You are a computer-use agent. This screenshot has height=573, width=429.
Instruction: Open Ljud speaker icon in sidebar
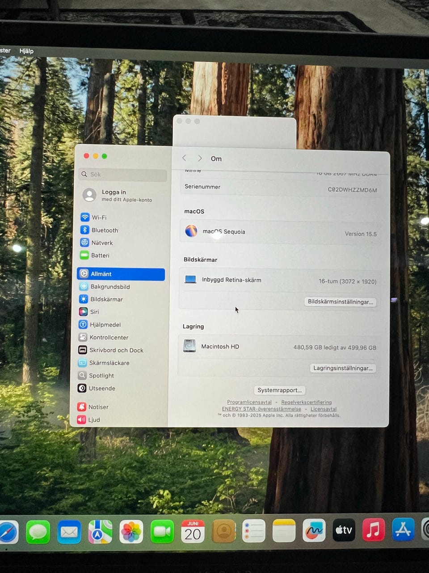(x=81, y=419)
